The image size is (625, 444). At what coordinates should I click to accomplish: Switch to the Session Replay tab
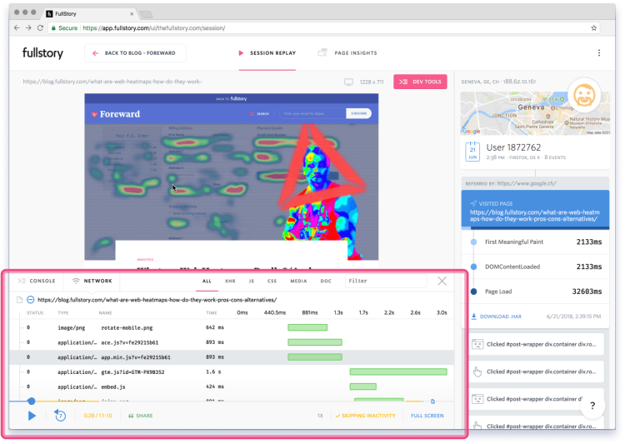267,53
